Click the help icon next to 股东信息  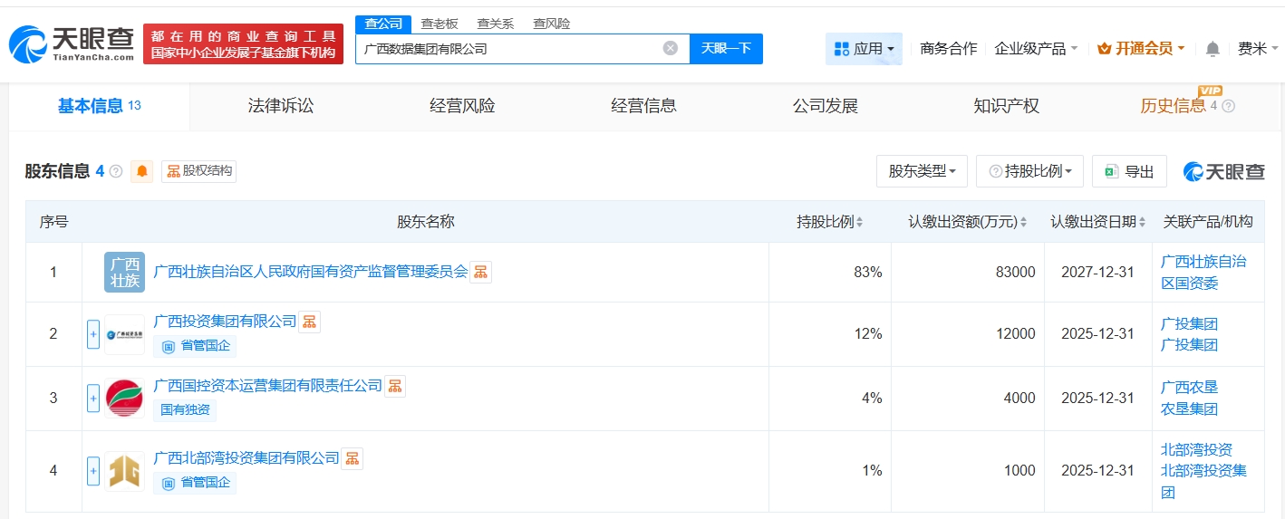[x=116, y=171]
